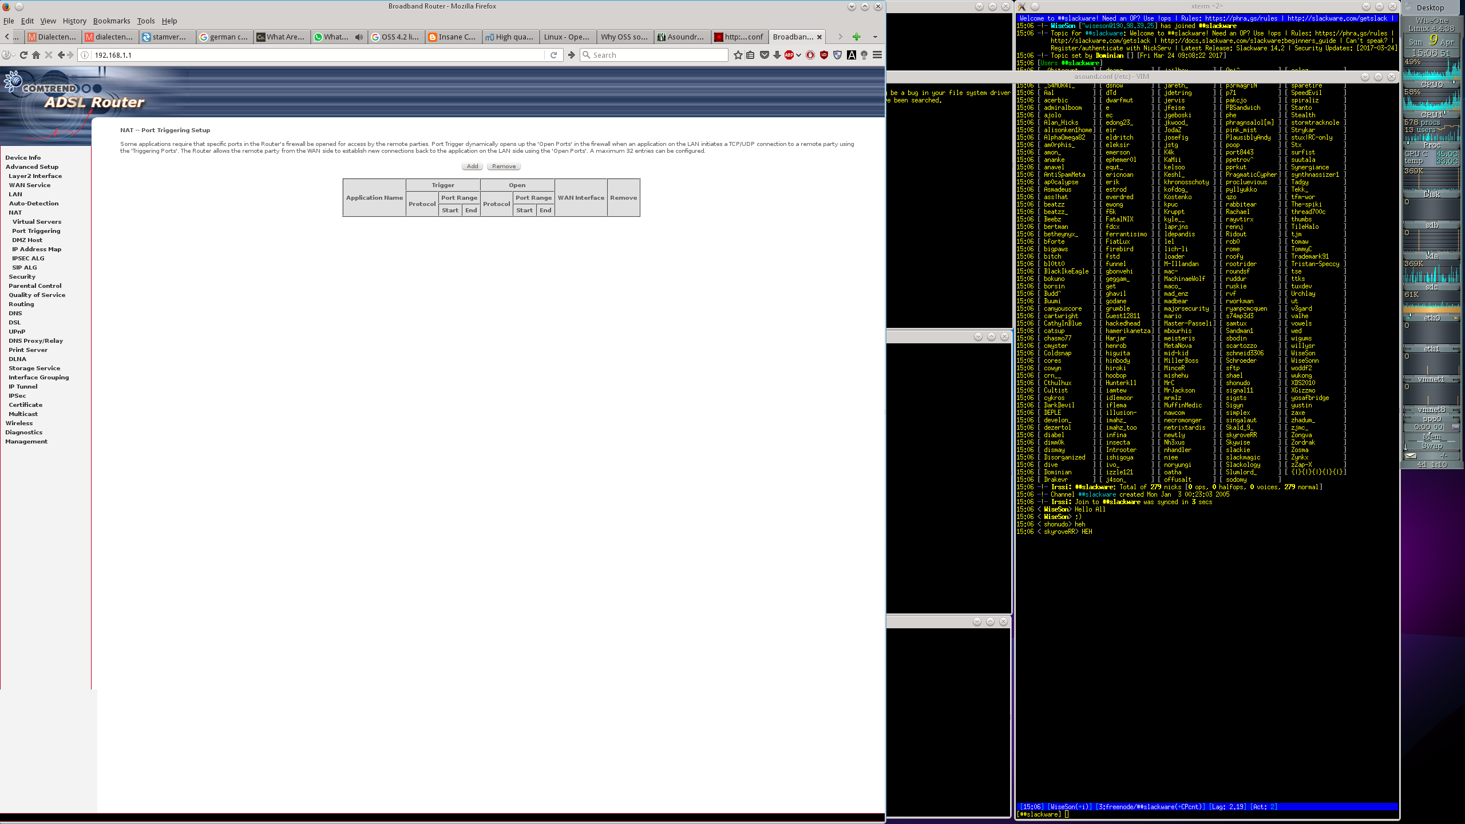
Task: Stop loading with the X toolbar icon
Action: (x=49, y=55)
